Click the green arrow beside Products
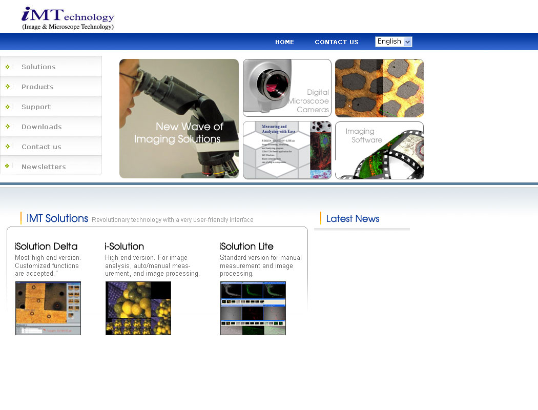 (x=7, y=87)
